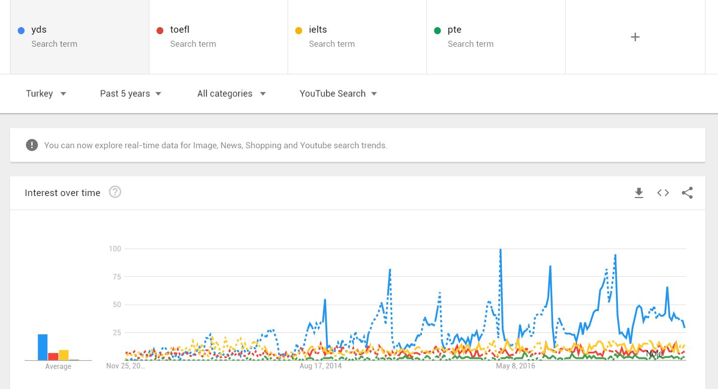Screen dimensions: 718x389
Task: Edit the ielts search term
Action: 357,37
